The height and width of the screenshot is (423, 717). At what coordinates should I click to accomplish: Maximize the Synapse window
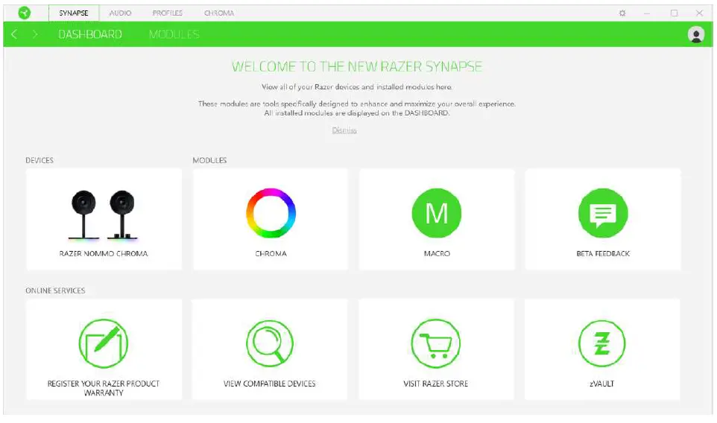tap(674, 13)
